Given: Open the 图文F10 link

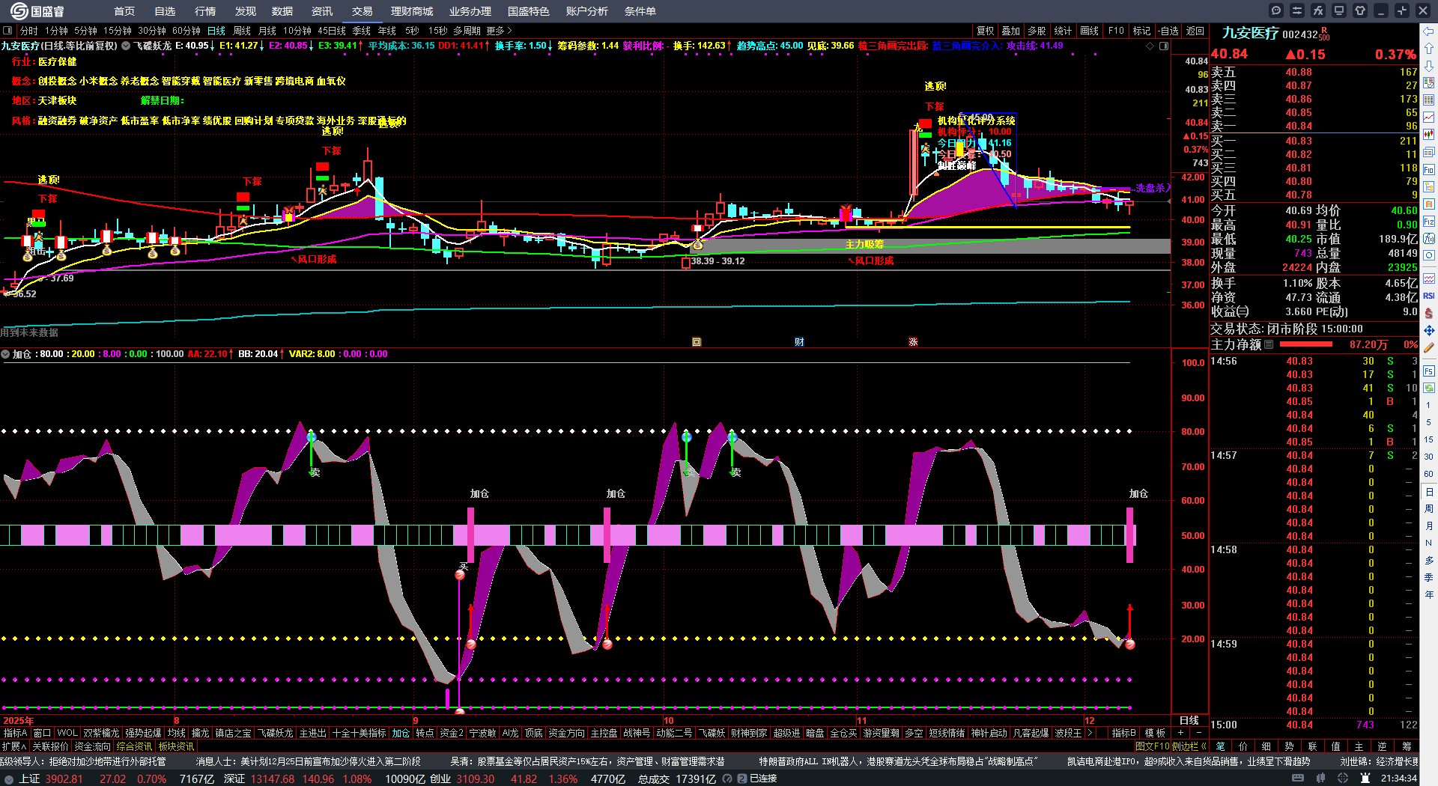Looking at the screenshot, I should 1152,746.
